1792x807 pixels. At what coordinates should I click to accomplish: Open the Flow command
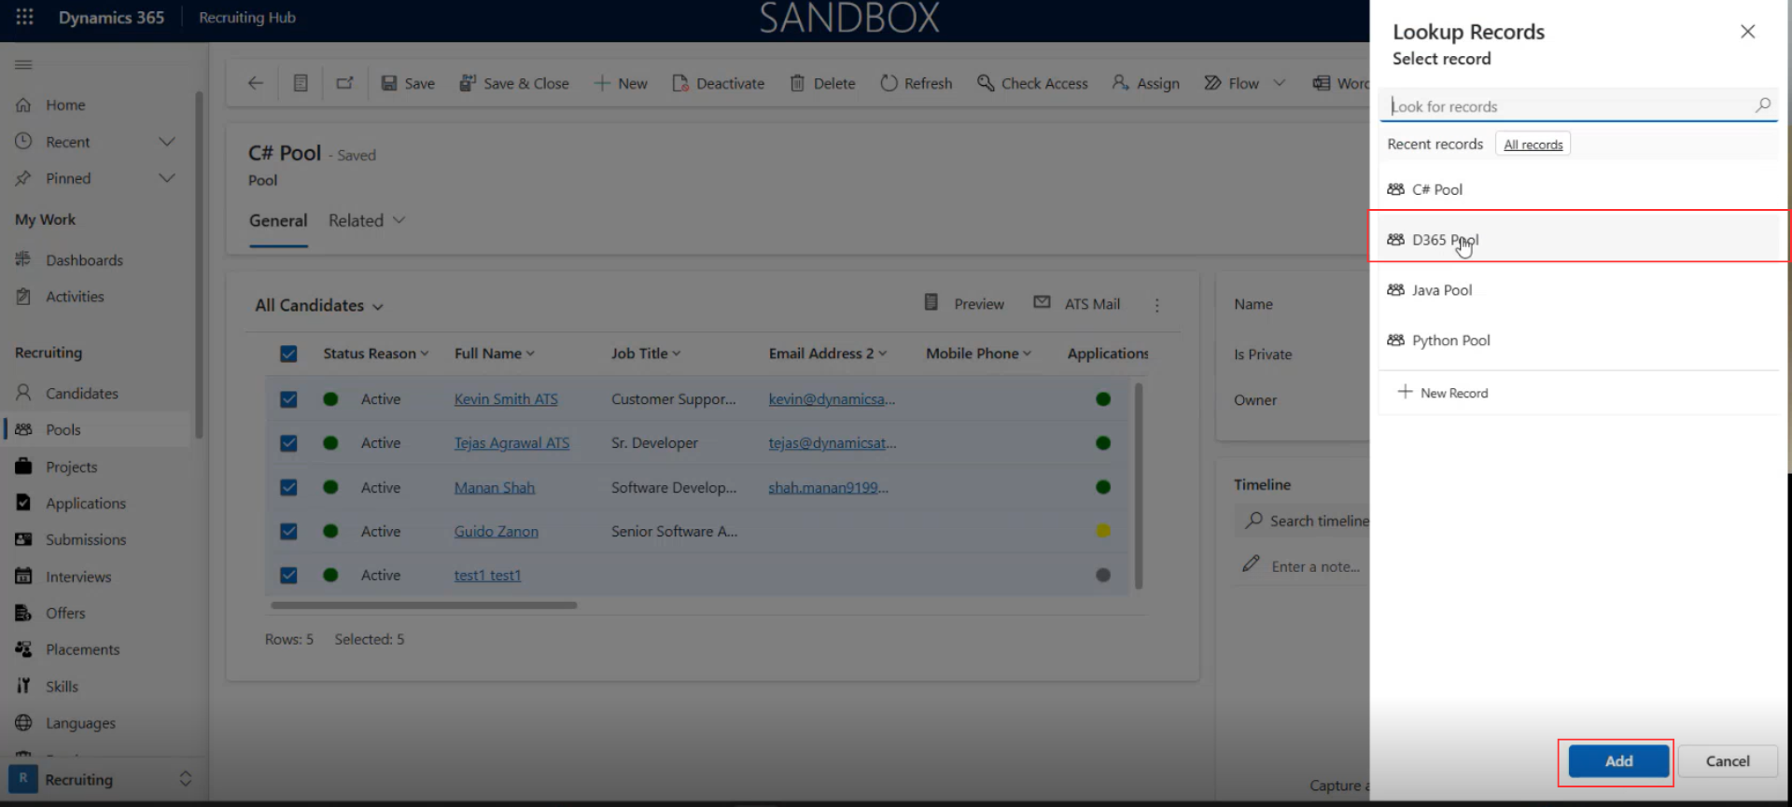pos(1231,83)
